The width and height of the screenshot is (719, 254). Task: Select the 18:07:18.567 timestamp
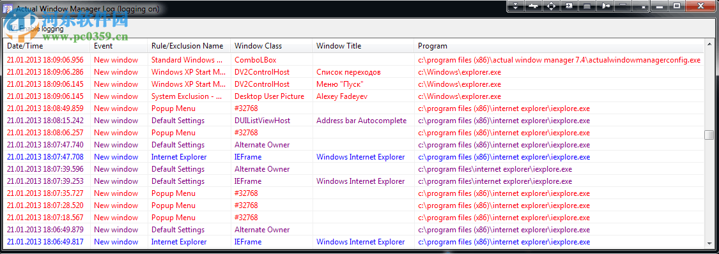click(45, 218)
